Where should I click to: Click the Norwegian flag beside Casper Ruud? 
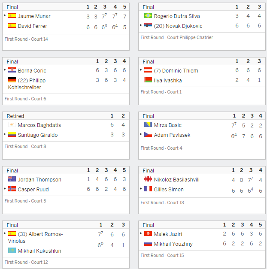pos(12,189)
